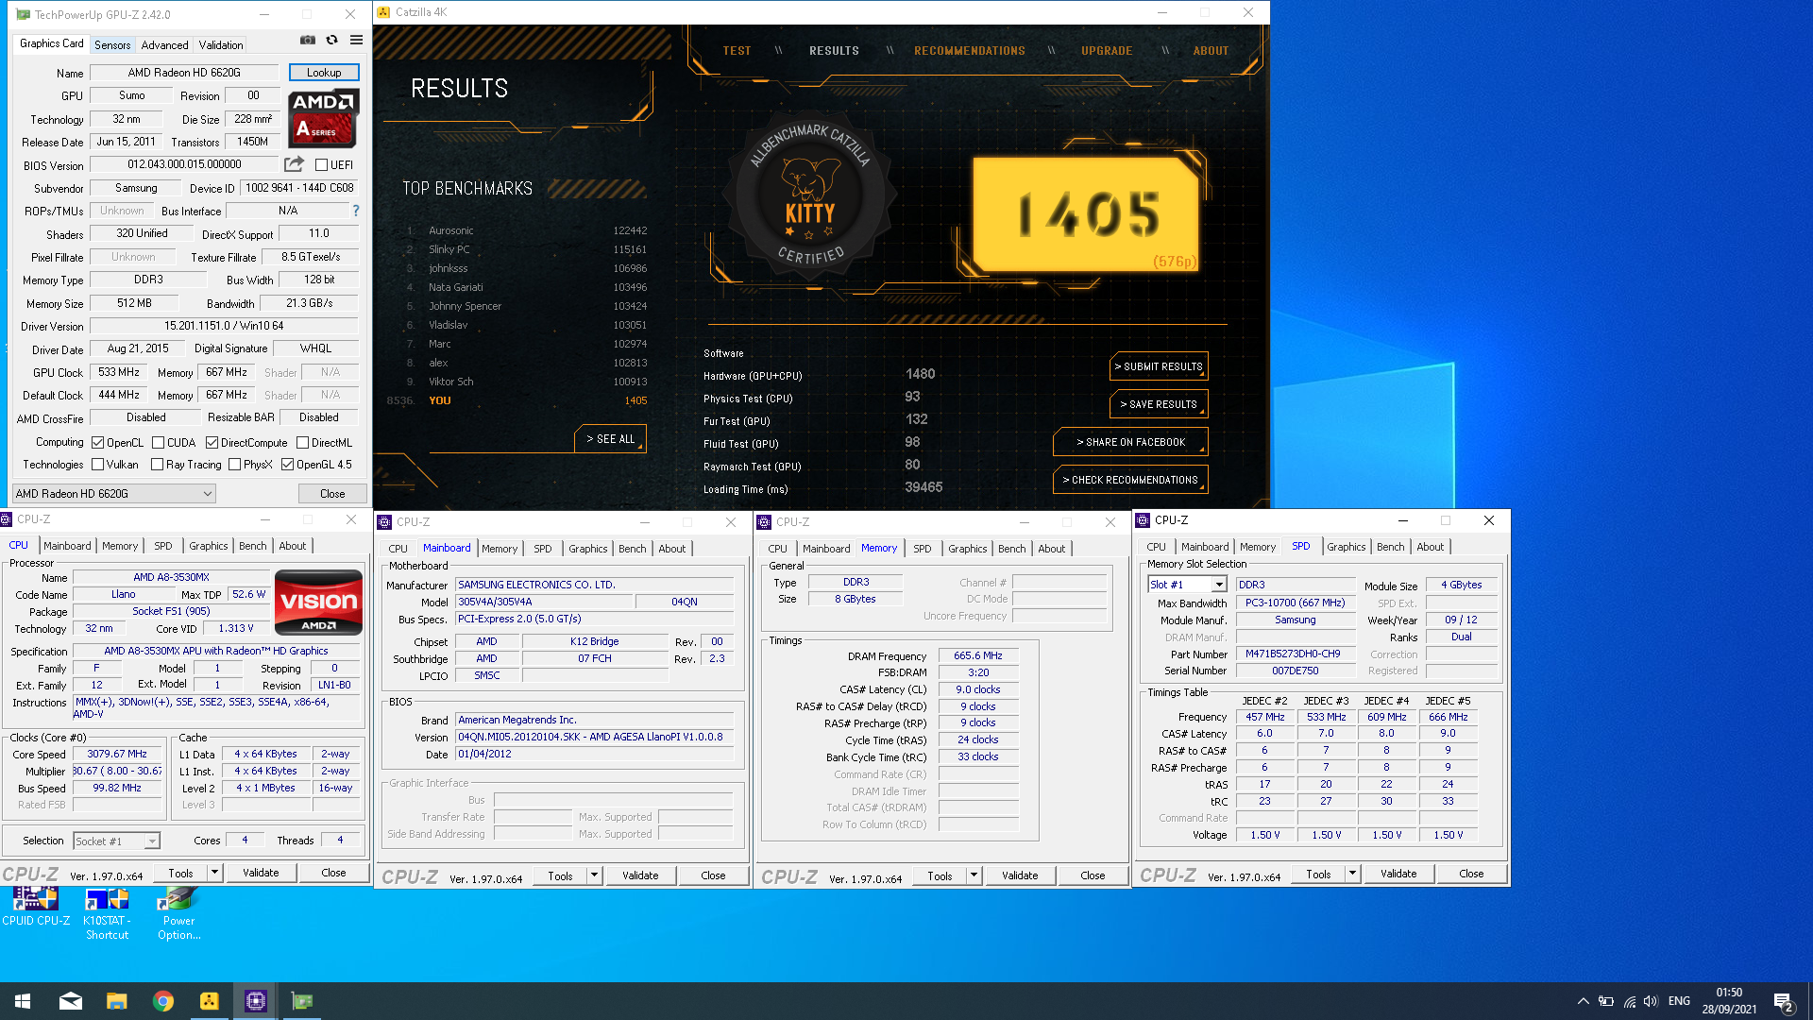Viewport: 1813px width, 1020px height.
Task: Click the ENG language indicator
Action: coord(1679,1001)
